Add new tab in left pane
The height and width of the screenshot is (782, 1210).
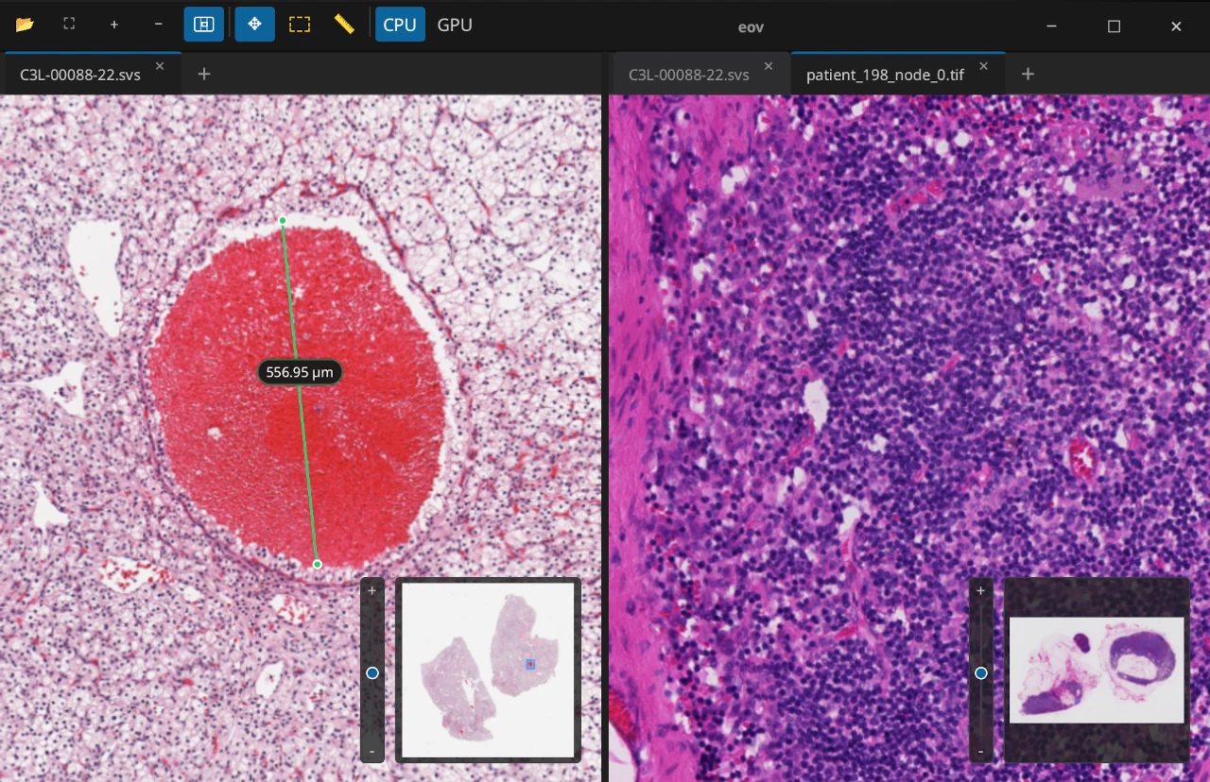pos(204,75)
